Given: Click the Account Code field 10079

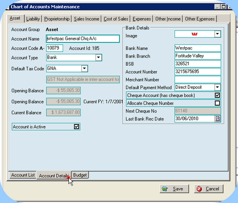Looking at the screenshot, I should 54,48.
